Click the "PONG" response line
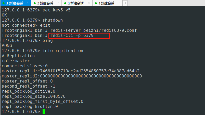205x115 pixels. pos(7,46)
